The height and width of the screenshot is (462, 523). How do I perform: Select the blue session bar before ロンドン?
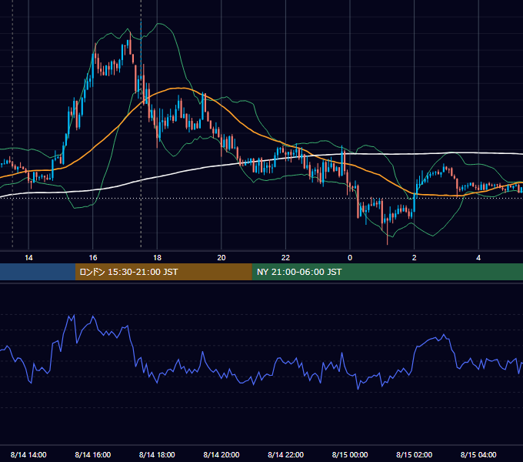38,272
